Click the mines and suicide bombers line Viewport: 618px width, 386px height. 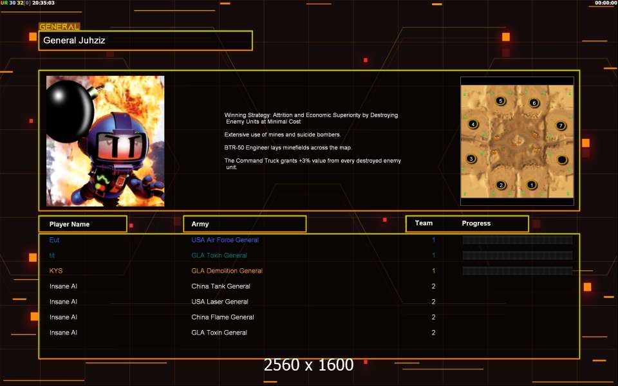coord(283,134)
